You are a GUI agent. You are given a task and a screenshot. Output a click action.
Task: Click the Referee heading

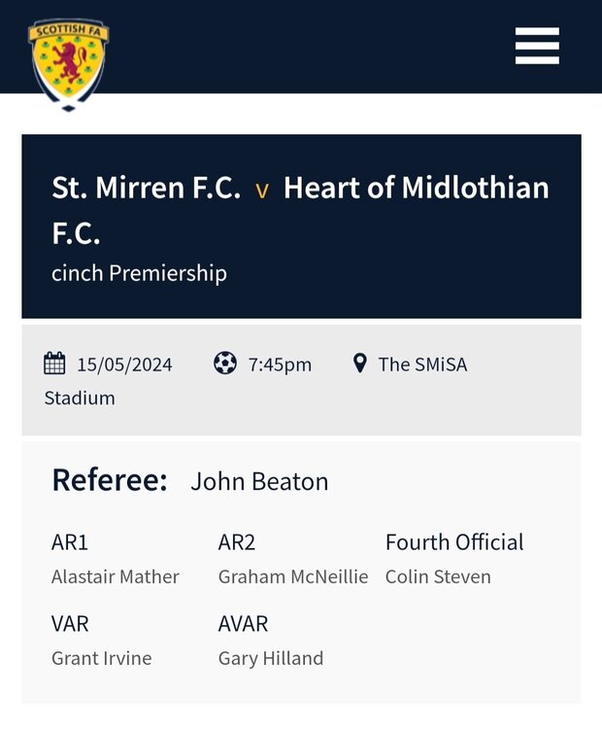click(x=110, y=480)
